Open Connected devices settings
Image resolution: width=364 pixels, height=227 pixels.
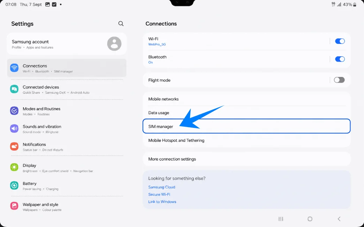point(67,89)
